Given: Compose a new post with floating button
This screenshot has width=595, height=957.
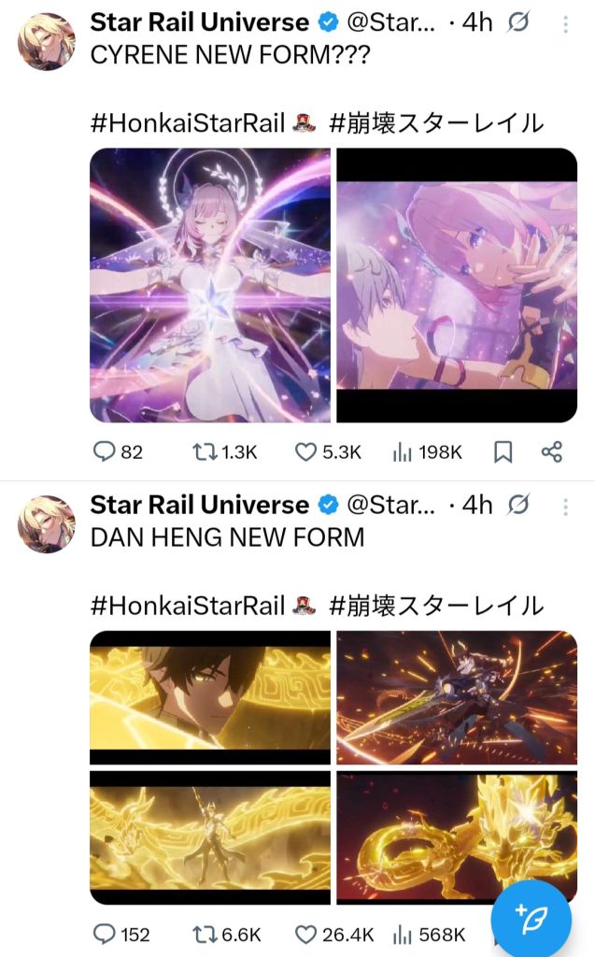Looking at the screenshot, I should click(531, 920).
